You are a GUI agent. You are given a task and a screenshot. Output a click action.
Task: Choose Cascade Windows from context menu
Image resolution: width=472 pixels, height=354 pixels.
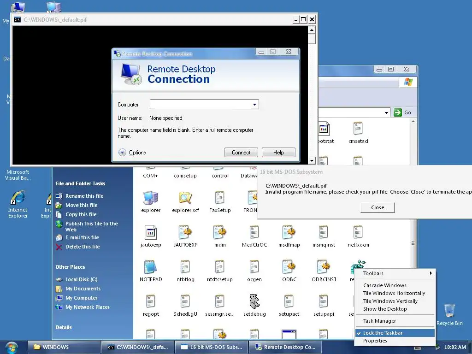pyautogui.click(x=395, y=285)
